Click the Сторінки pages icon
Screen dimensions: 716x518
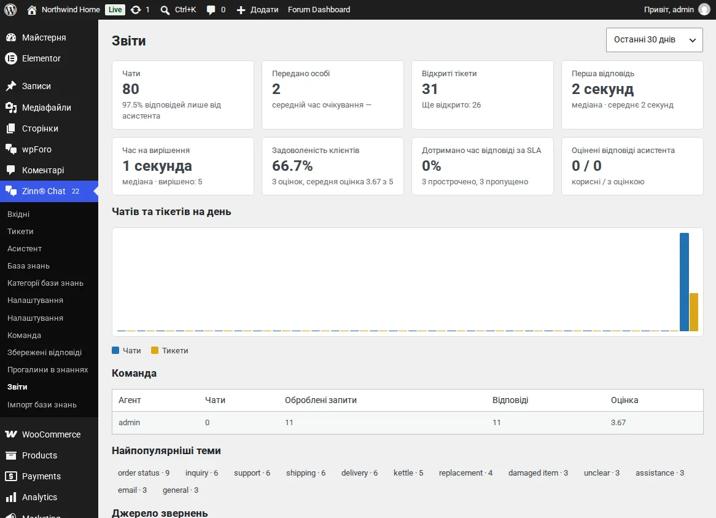(x=11, y=128)
